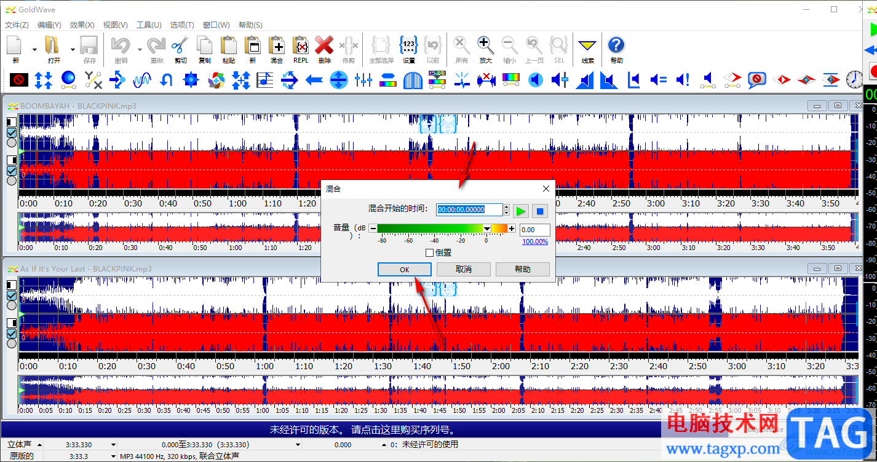Click the 放大 (Zoom in) magnifier icon
This screenshot has height=462, width=877.
(x=485, y=45)
